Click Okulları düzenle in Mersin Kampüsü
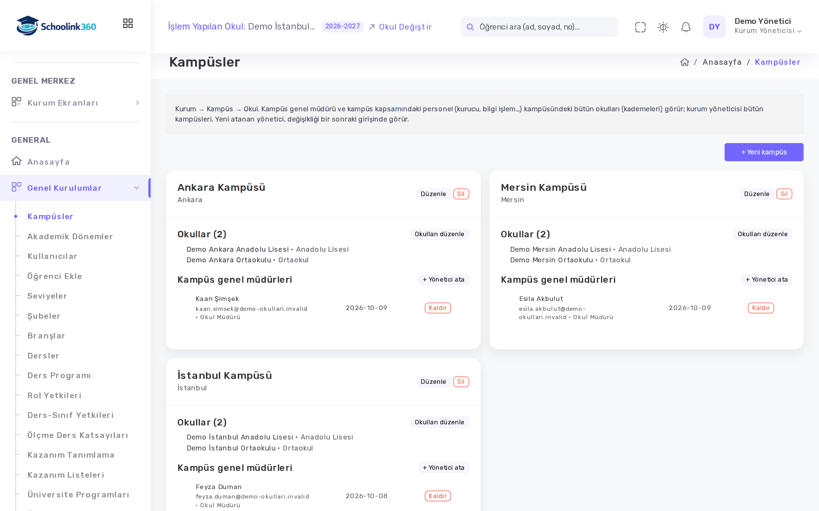Screen dimensions: 819x511 coord(763,234)
